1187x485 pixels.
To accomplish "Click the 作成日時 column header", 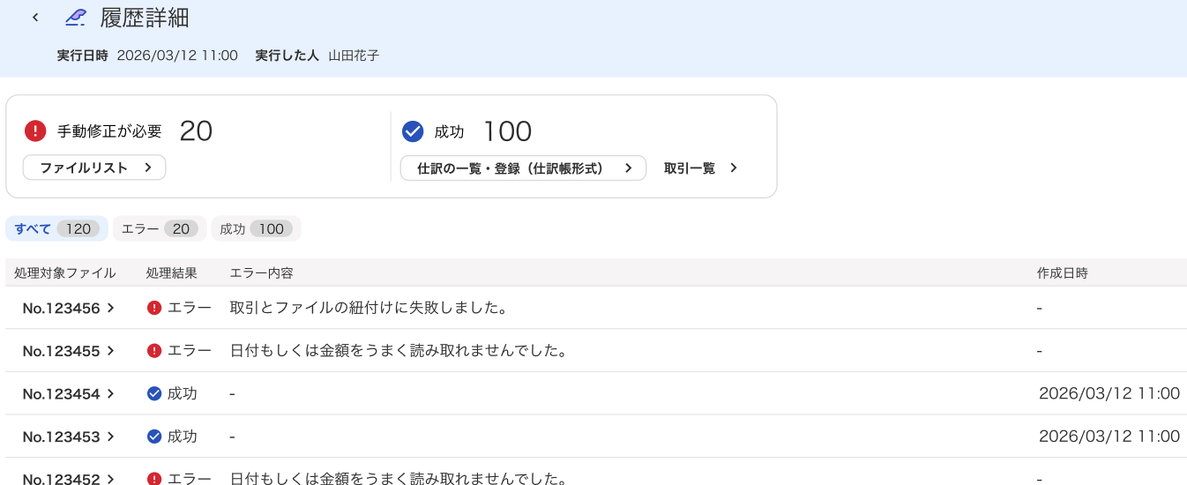I will [1063, 273].
